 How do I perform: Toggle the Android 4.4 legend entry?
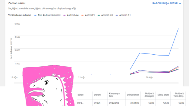(x=71, y=15)
